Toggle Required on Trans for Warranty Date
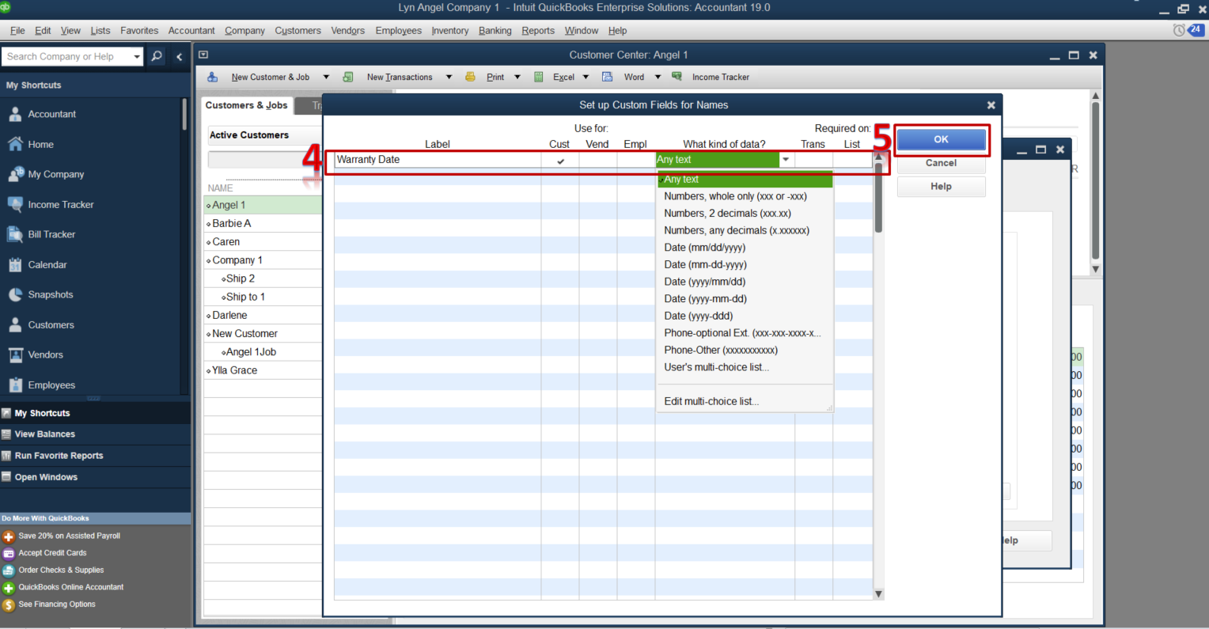1209x629 pixels. [x=813, y=160]
